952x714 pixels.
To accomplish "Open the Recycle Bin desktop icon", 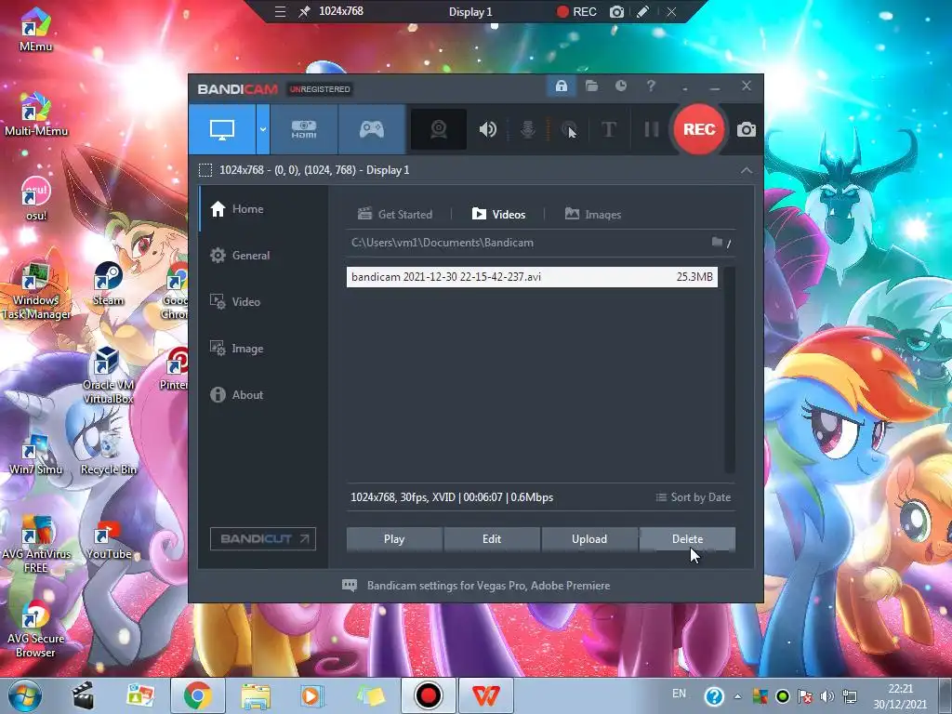I will (x=108, y=453).
